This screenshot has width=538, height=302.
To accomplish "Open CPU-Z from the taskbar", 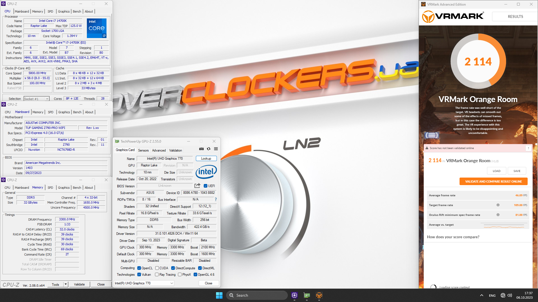I will (294, 295).
